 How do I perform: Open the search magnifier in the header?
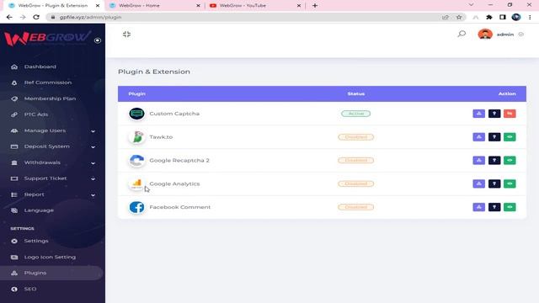pos(462,34)
